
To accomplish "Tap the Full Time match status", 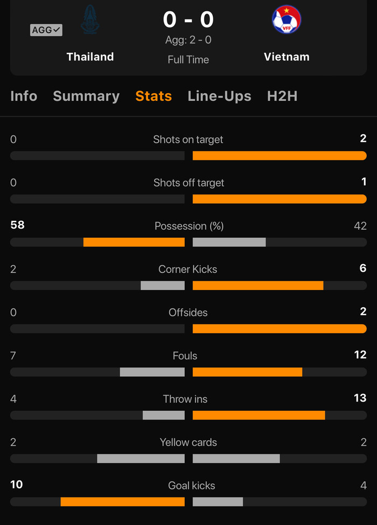I will click(x=188, y=59).
